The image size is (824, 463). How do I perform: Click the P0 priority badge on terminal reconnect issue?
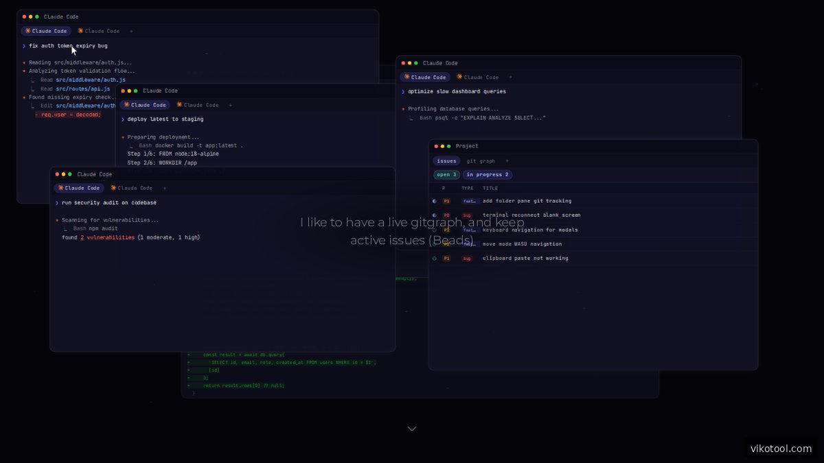click(446, 215)
